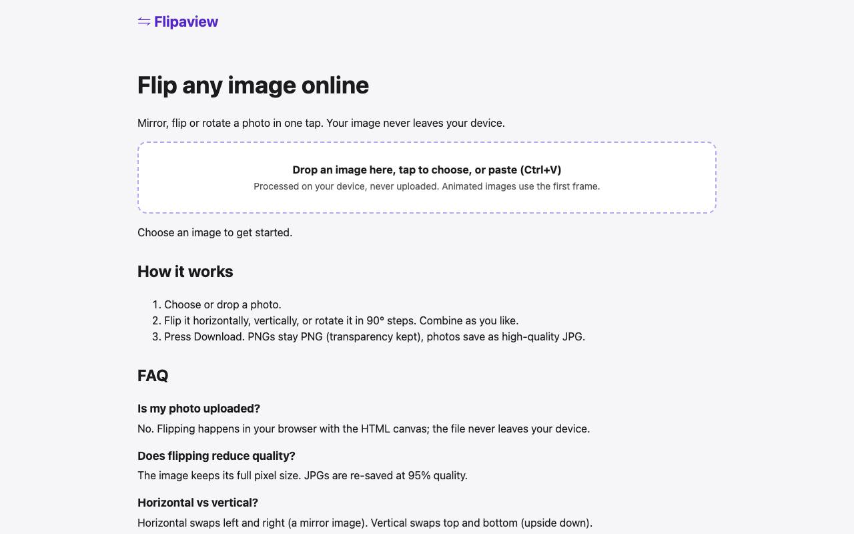Select the 'How it works' heading
The image size is (854, 534).
tap(185, 272)
